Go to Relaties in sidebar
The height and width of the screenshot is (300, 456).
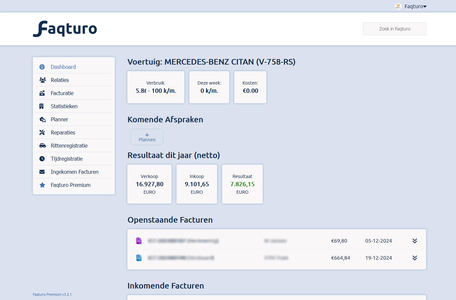click(74, 80)
